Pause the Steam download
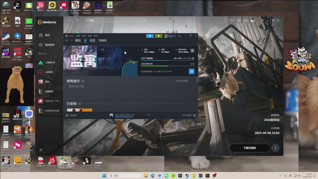318x179 pixels. [192, 71]
